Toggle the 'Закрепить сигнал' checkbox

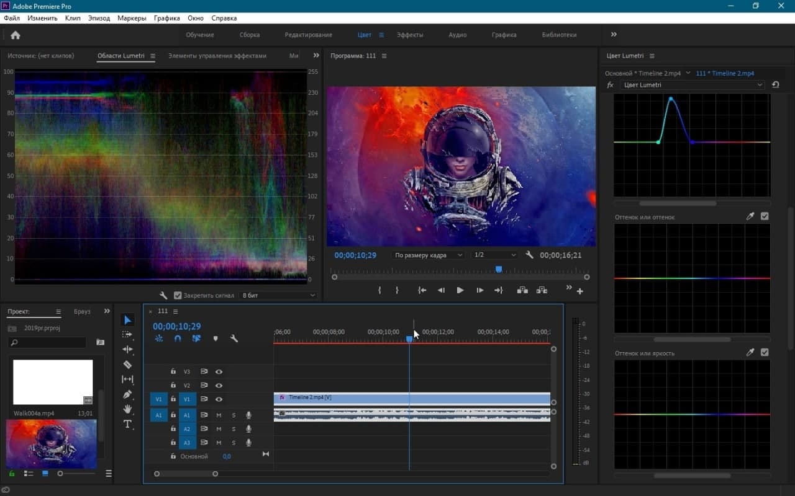click(178, 296)
